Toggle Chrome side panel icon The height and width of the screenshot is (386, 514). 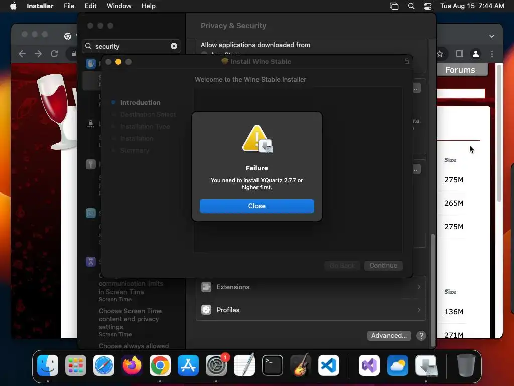coord(460,54)
